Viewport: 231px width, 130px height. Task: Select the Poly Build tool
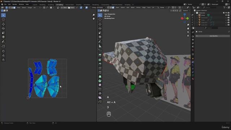(100, 77)
